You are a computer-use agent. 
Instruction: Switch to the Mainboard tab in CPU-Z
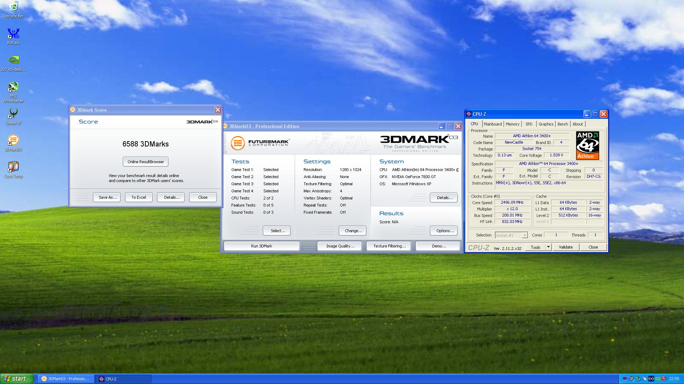pos(493,124)
